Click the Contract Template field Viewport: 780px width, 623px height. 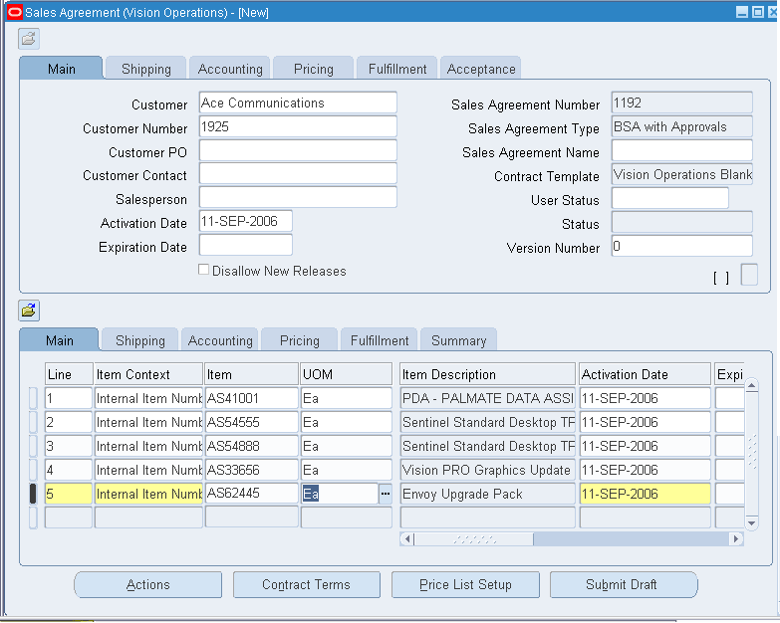682,174
